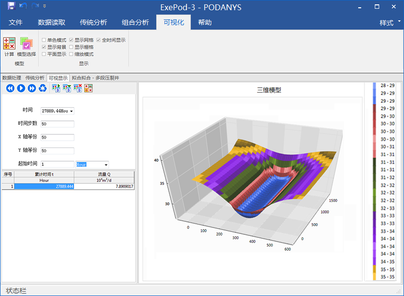Click the fast-forward double-arrow button
The width and height of the screenshot is (404, 296).
click(32, 88)
